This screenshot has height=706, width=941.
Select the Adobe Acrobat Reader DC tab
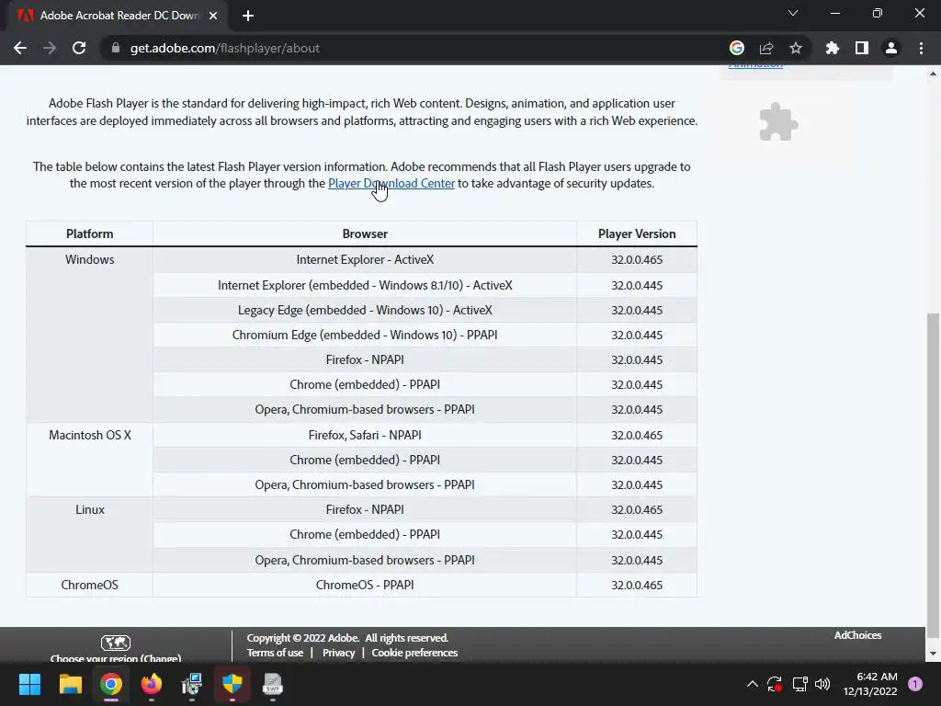tap(118, 16)
